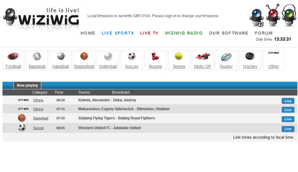Click the Kolmin, Alexander - Duka, Andrey text

click(x=107, y=100)
